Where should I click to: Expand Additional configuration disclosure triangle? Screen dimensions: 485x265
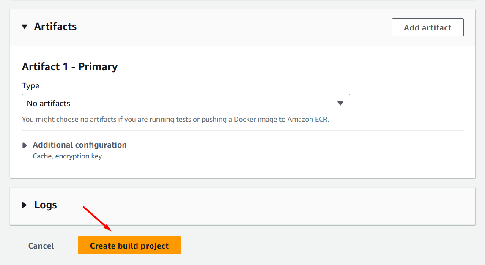pos(25,145)
